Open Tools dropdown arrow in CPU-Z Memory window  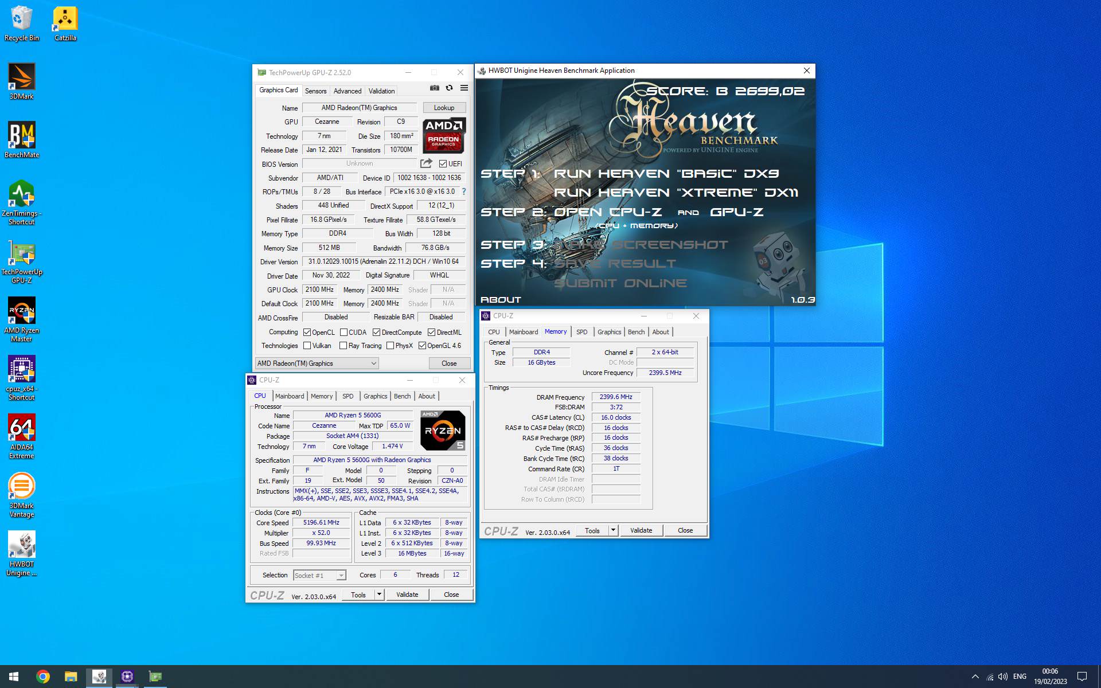pos(613,530)
